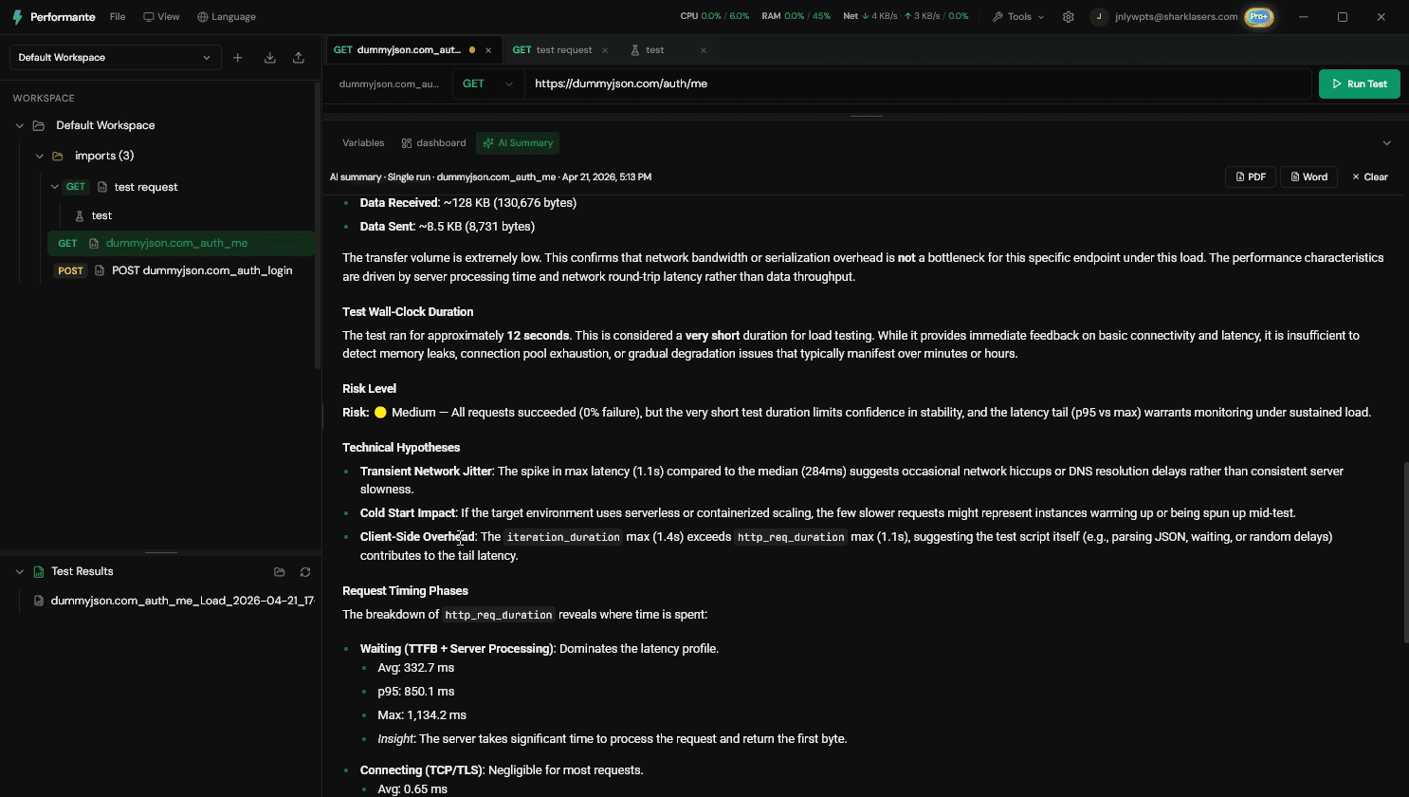Close the test request tab

605,50
